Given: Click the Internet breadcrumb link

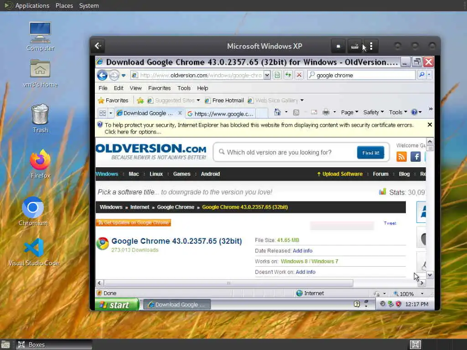Looking at the screenshot, I should click(140, 207).
